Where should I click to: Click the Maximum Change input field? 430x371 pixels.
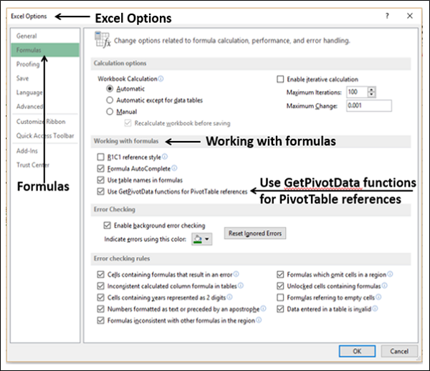coord(369,105)
